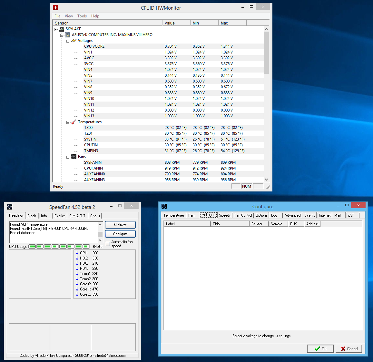Viewport: 373px width, 362px height.
Task: Open the Events tab in Configure
Action: coord(310,215)
